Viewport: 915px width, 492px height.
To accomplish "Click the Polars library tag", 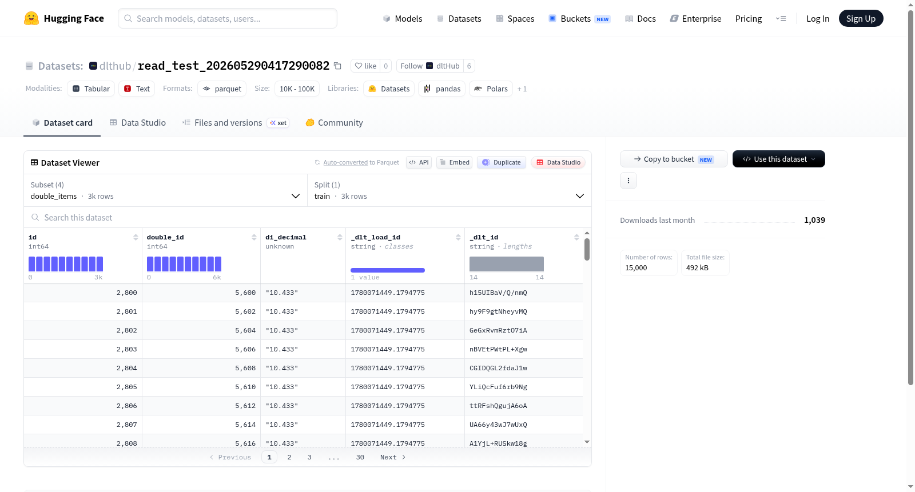I will 491,89.
